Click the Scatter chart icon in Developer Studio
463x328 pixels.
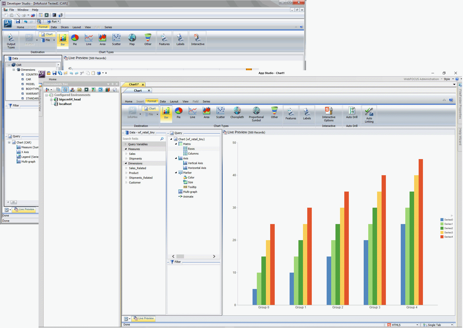pos(116,39)
